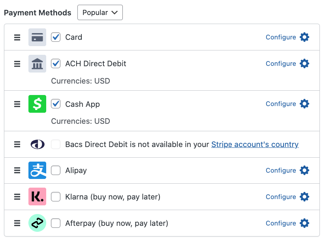This screenshot has height=244, width=325.
Task: Open the Stripe account's country link
Action: pyautogui.click(x=255, y=144)
